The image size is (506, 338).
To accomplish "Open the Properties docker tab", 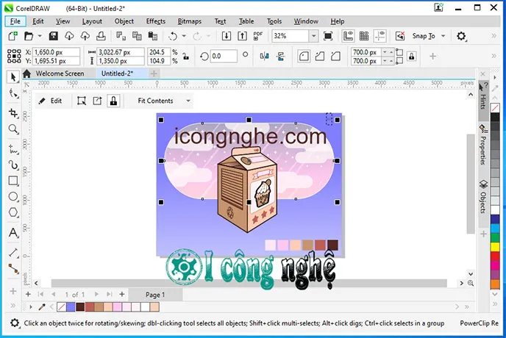I will tap(483, 145).
